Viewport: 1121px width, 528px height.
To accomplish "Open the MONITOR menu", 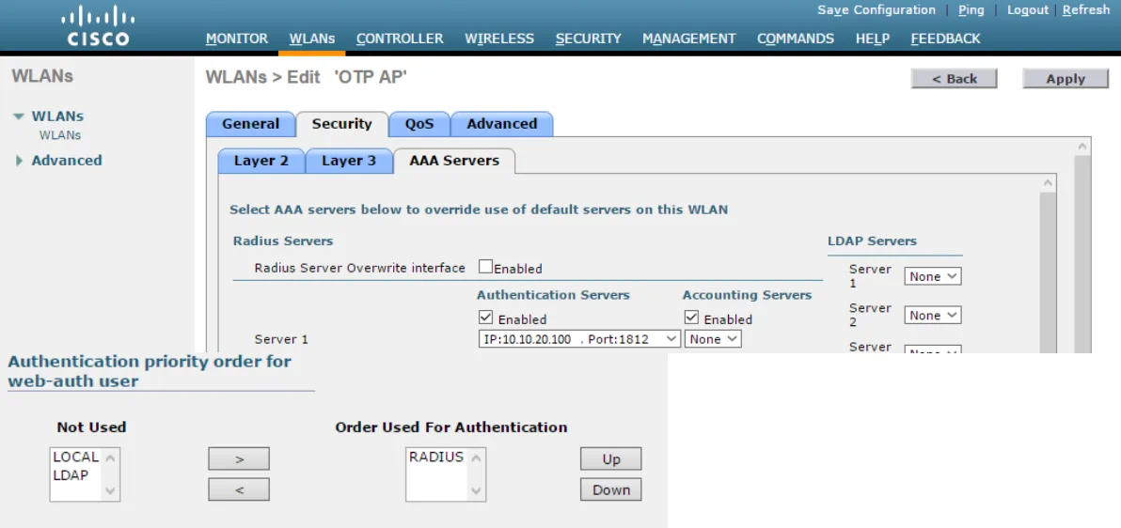I will (x=237, y=39).
